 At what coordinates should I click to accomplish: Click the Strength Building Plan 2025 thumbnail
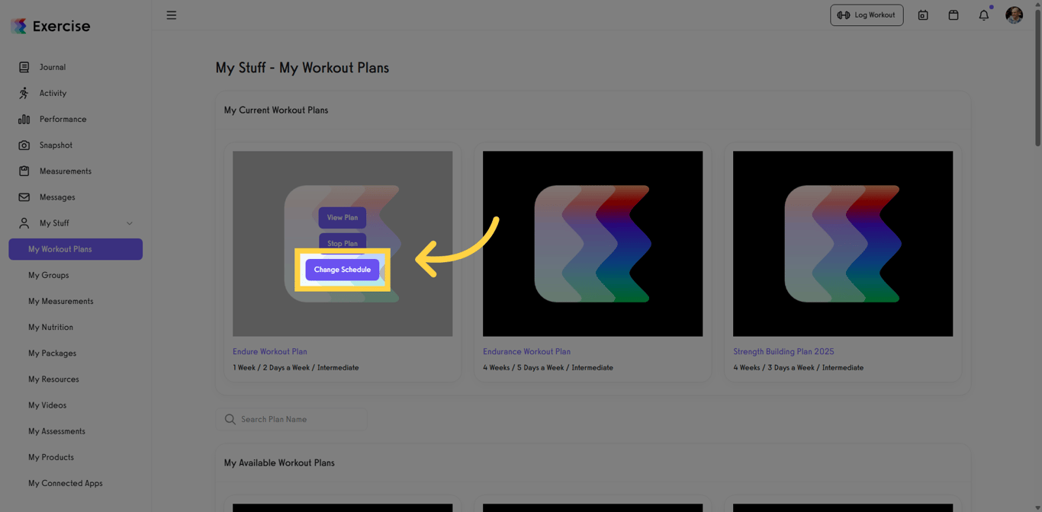click(x=843, y=244)
